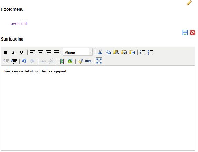
Task: Click the cut scissors icon
Action: (x=100, y=52)
